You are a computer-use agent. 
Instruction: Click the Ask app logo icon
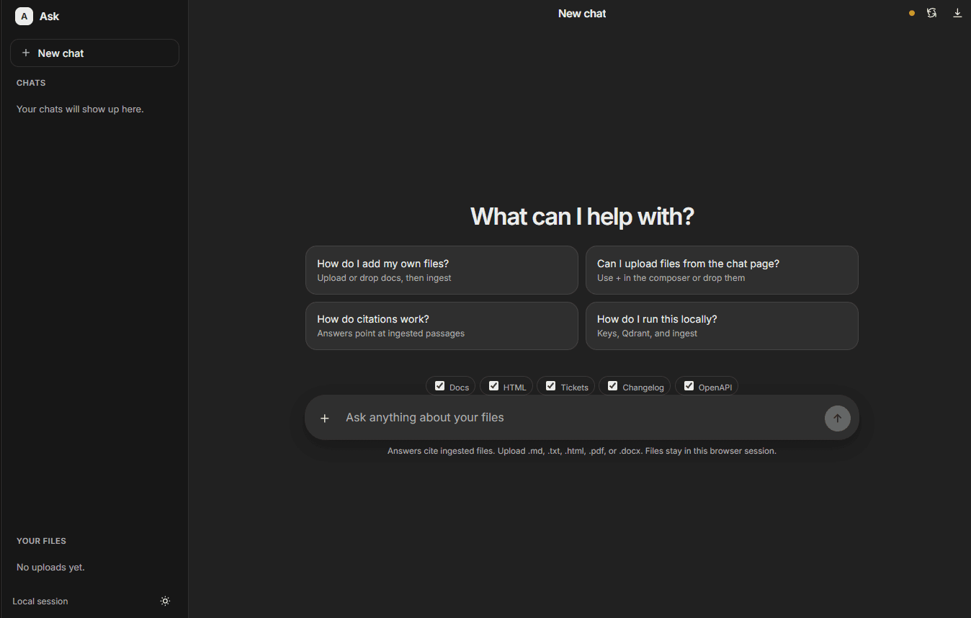(24, 16)
